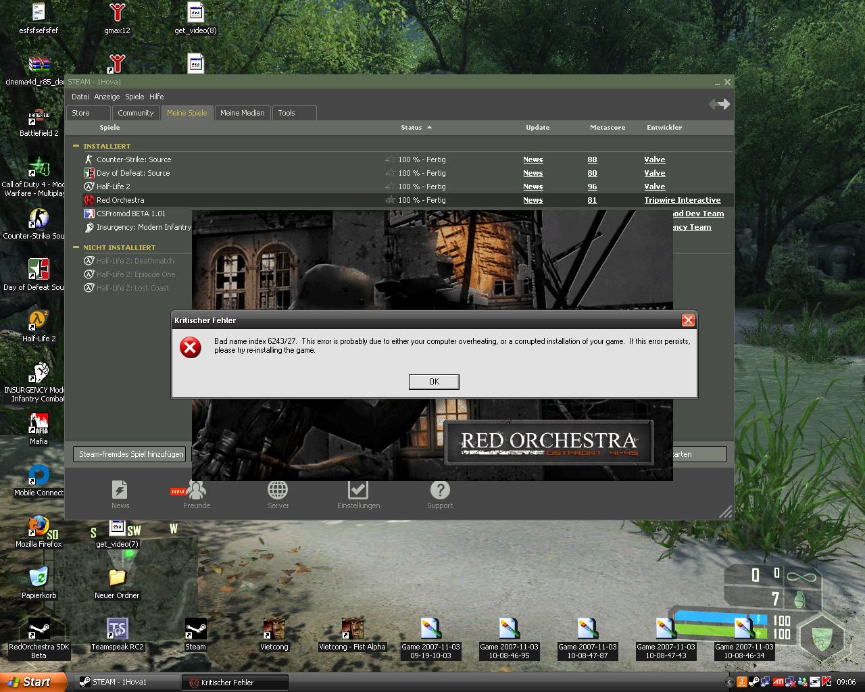Open the Freunde friends icon
This screenshot has width=865, height=692.
(x=197, y=490)
